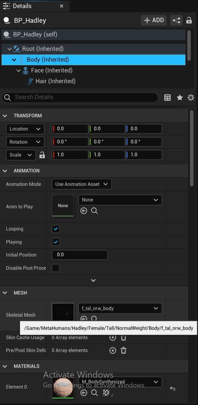Show only favorite properties star icon
This screenshot has height=405, width=198.
[x=180, y=98]
